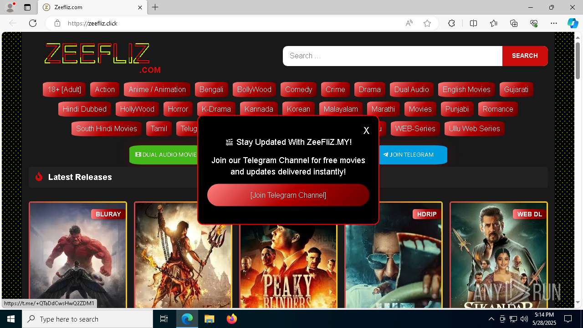Open Extensions puzzle icon

(451, 23)
